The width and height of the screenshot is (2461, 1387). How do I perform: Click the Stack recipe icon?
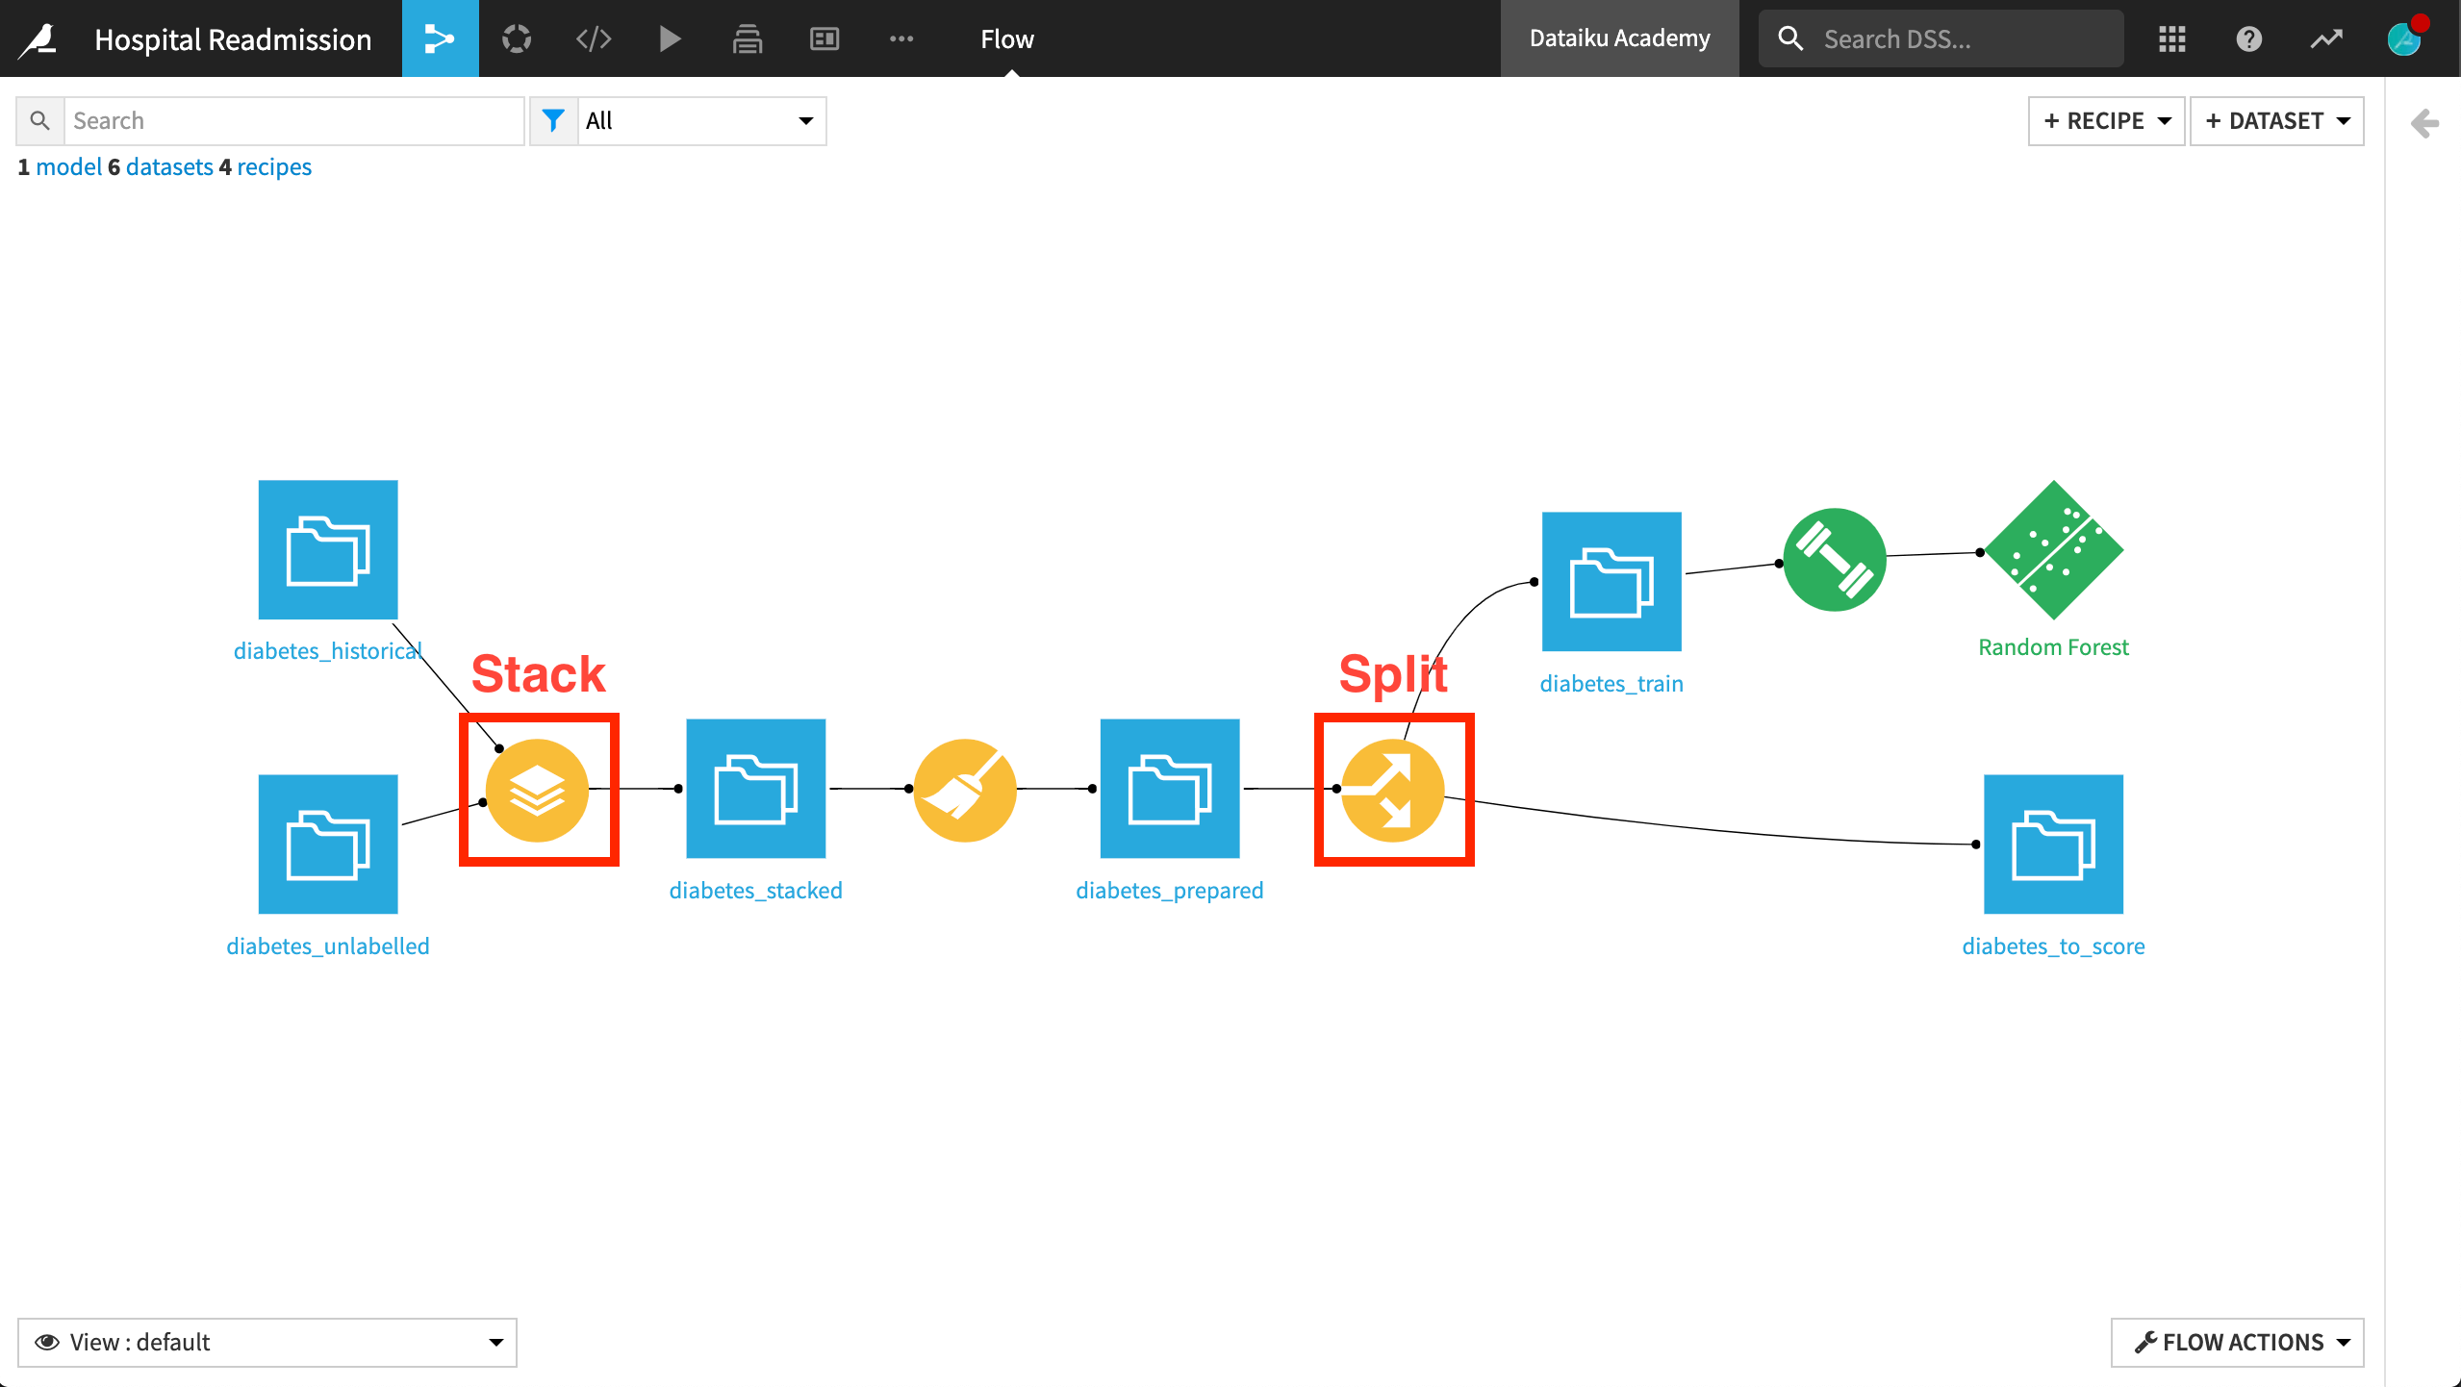(x=539, y=789)
